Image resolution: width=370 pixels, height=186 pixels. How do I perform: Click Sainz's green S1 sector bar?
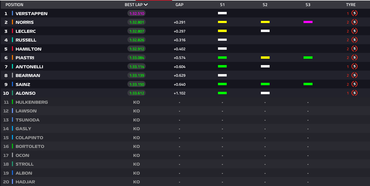222,84
